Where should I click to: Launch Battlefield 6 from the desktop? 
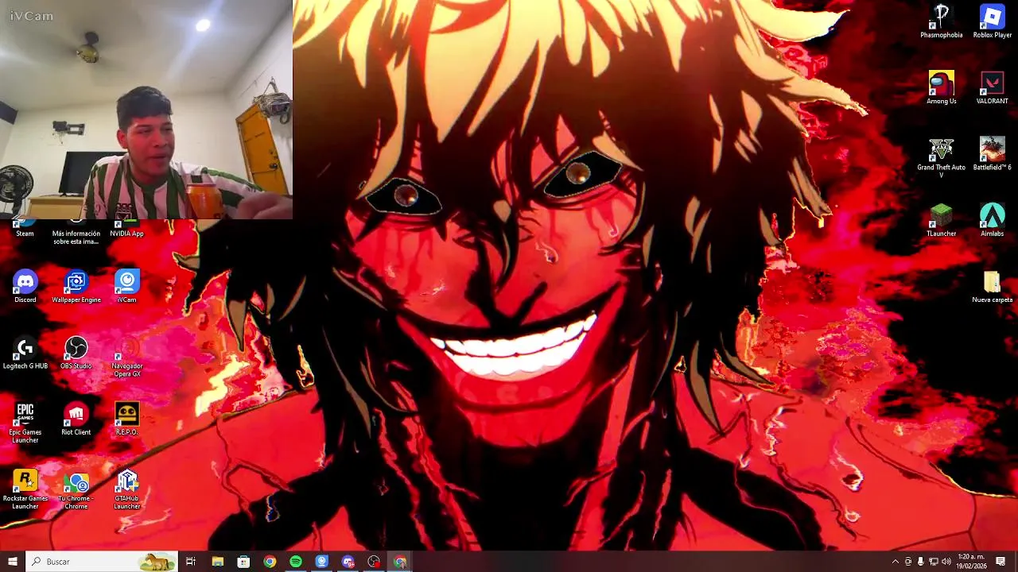pos(993,154)
